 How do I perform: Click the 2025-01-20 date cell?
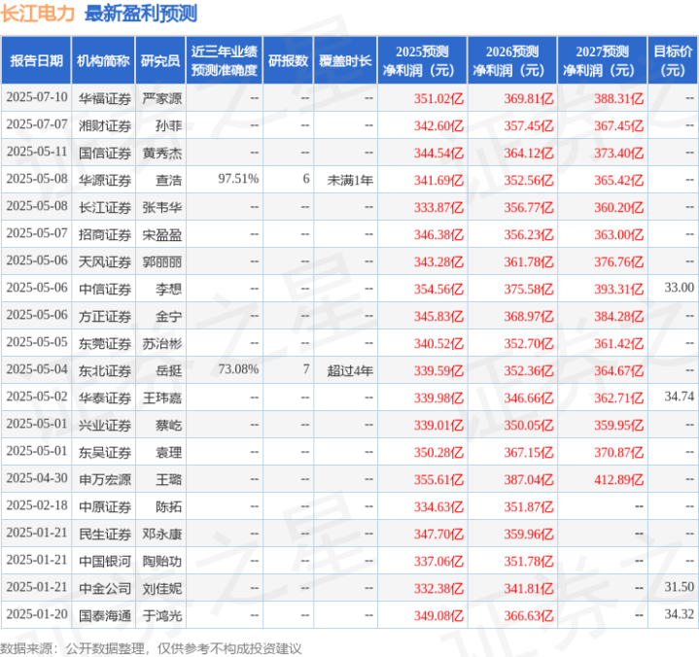pos(37,614)
